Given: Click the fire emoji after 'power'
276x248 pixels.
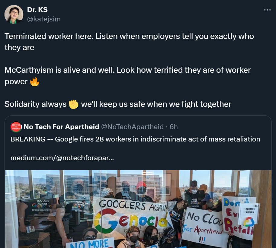Looking at the screenshot, I should pyautogui.click(x=35, y=82).
